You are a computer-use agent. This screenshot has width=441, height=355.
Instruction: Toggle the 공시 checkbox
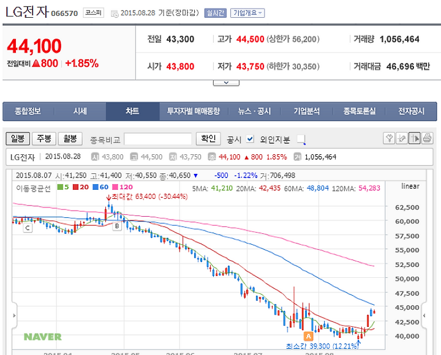[250, 139]
